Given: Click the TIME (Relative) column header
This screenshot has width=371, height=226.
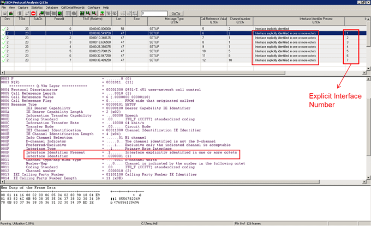Looking at the screenshot, I should [x=92, y=21].
